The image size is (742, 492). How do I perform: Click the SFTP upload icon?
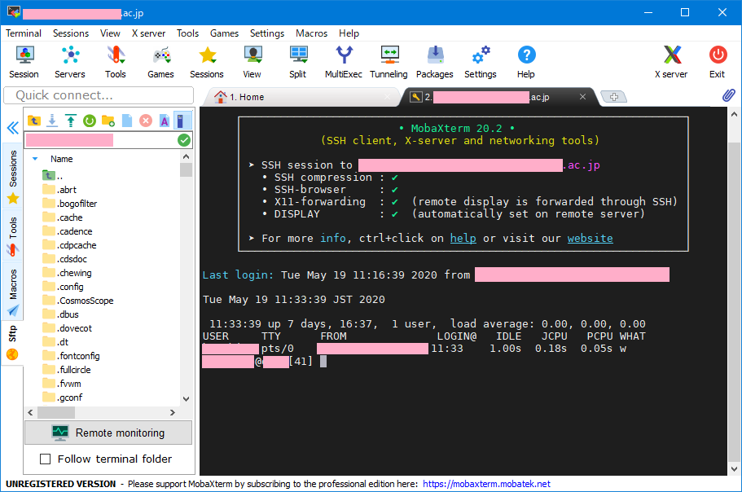71,121
